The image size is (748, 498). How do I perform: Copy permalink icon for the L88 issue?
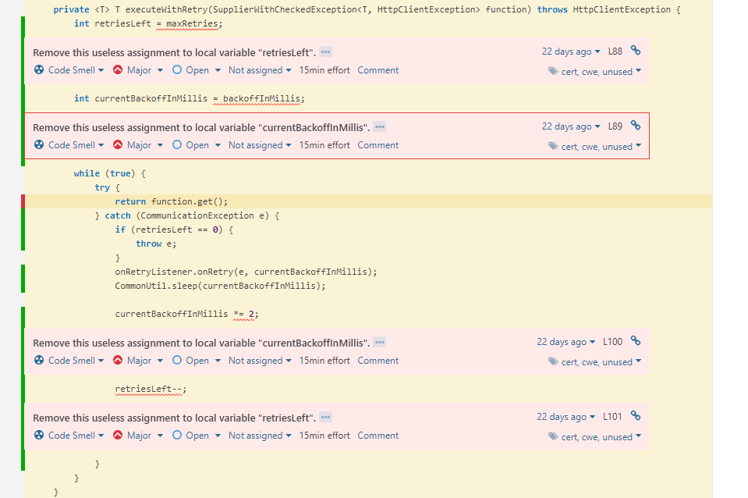click(636, 51)
